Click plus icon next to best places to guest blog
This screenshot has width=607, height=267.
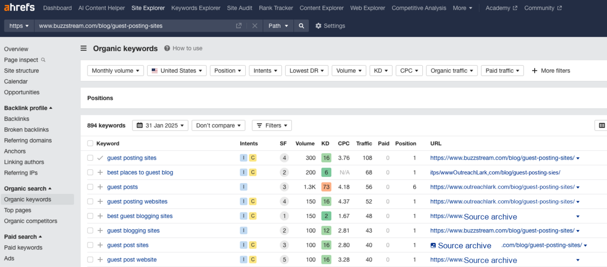click(x=100, y=172)
